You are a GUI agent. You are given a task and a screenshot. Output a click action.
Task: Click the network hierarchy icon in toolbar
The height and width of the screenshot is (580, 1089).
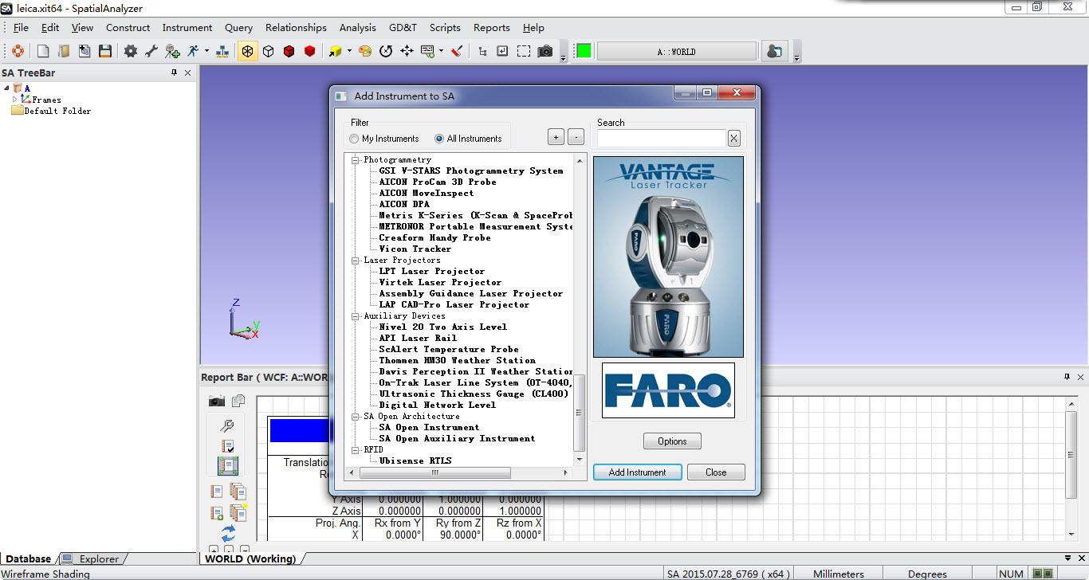point(222,51)
